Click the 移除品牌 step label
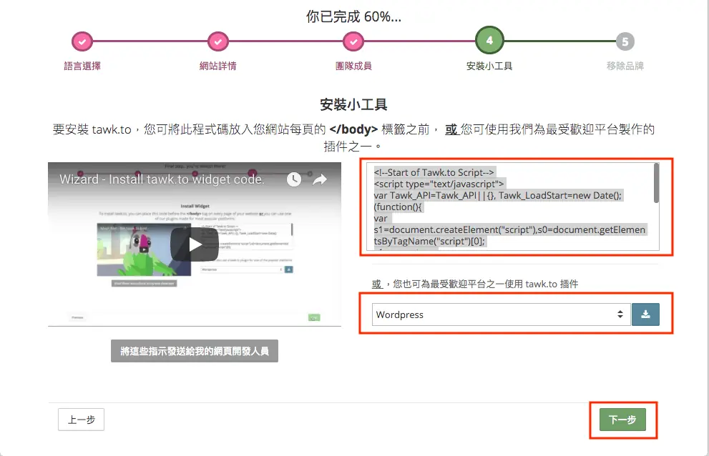Image resolution: width=709 pixels, height=456 pixels. click(x=625, y=66)
